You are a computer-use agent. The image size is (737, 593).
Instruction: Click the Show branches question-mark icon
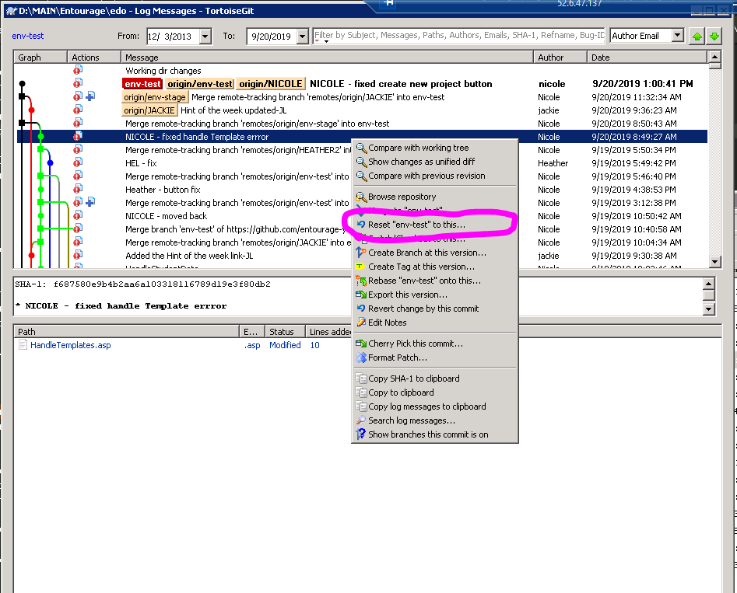pyautogui.click(x=361, y=434)
